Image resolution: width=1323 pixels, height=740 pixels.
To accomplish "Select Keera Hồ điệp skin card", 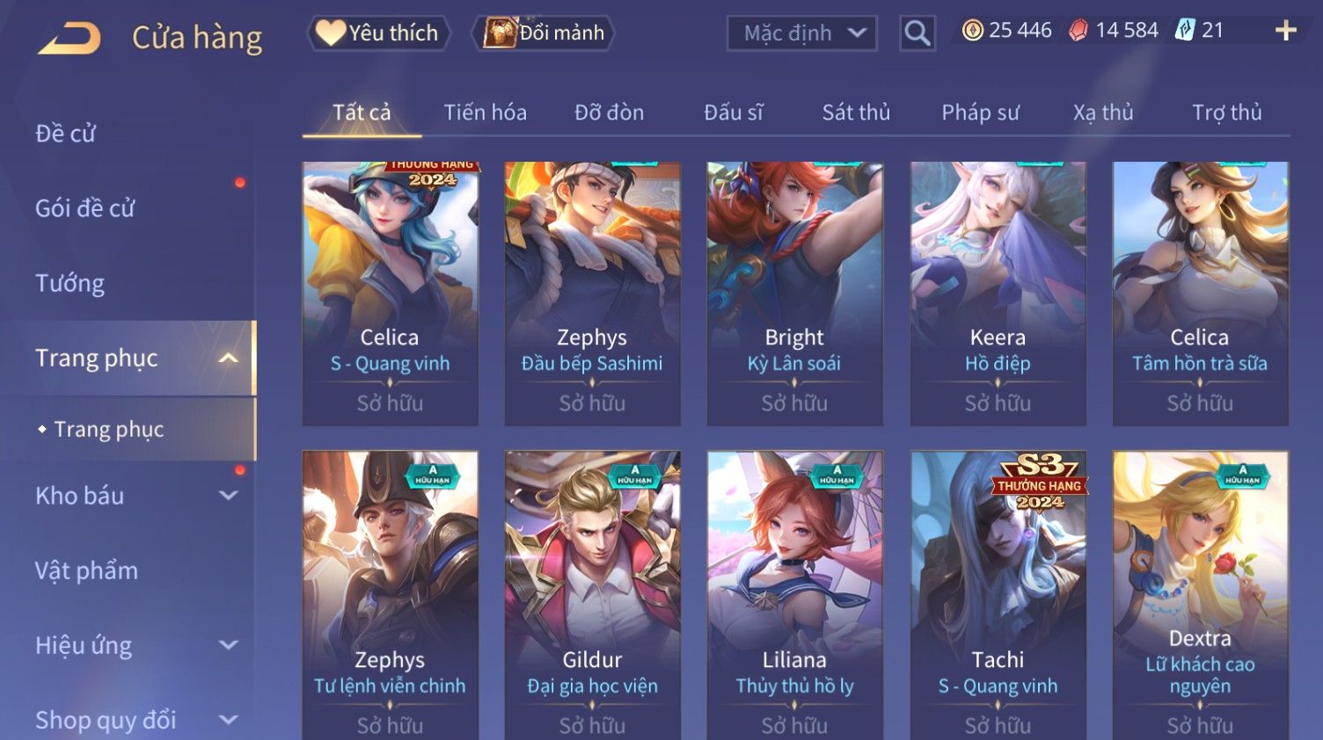I will click(998, 294).
